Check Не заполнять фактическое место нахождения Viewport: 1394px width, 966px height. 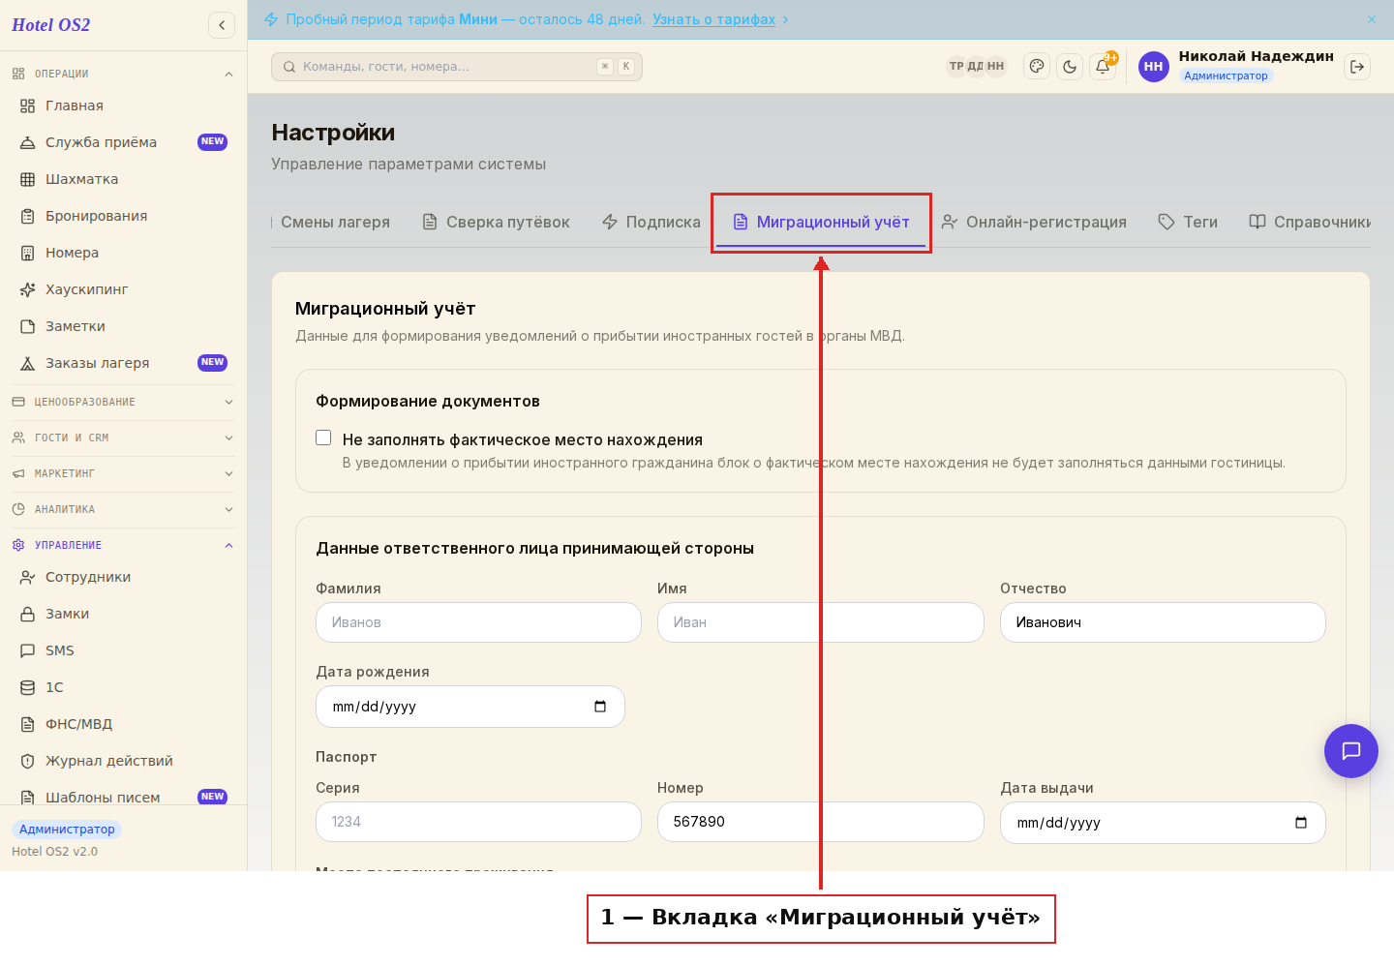coord(323,438)
